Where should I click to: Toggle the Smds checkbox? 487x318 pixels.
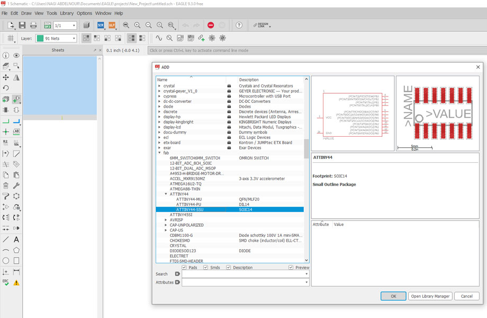click(205, 267)
